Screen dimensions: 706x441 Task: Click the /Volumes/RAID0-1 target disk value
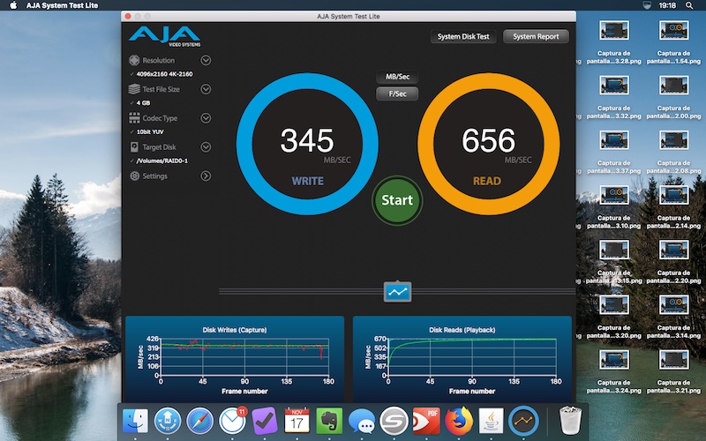162,161
